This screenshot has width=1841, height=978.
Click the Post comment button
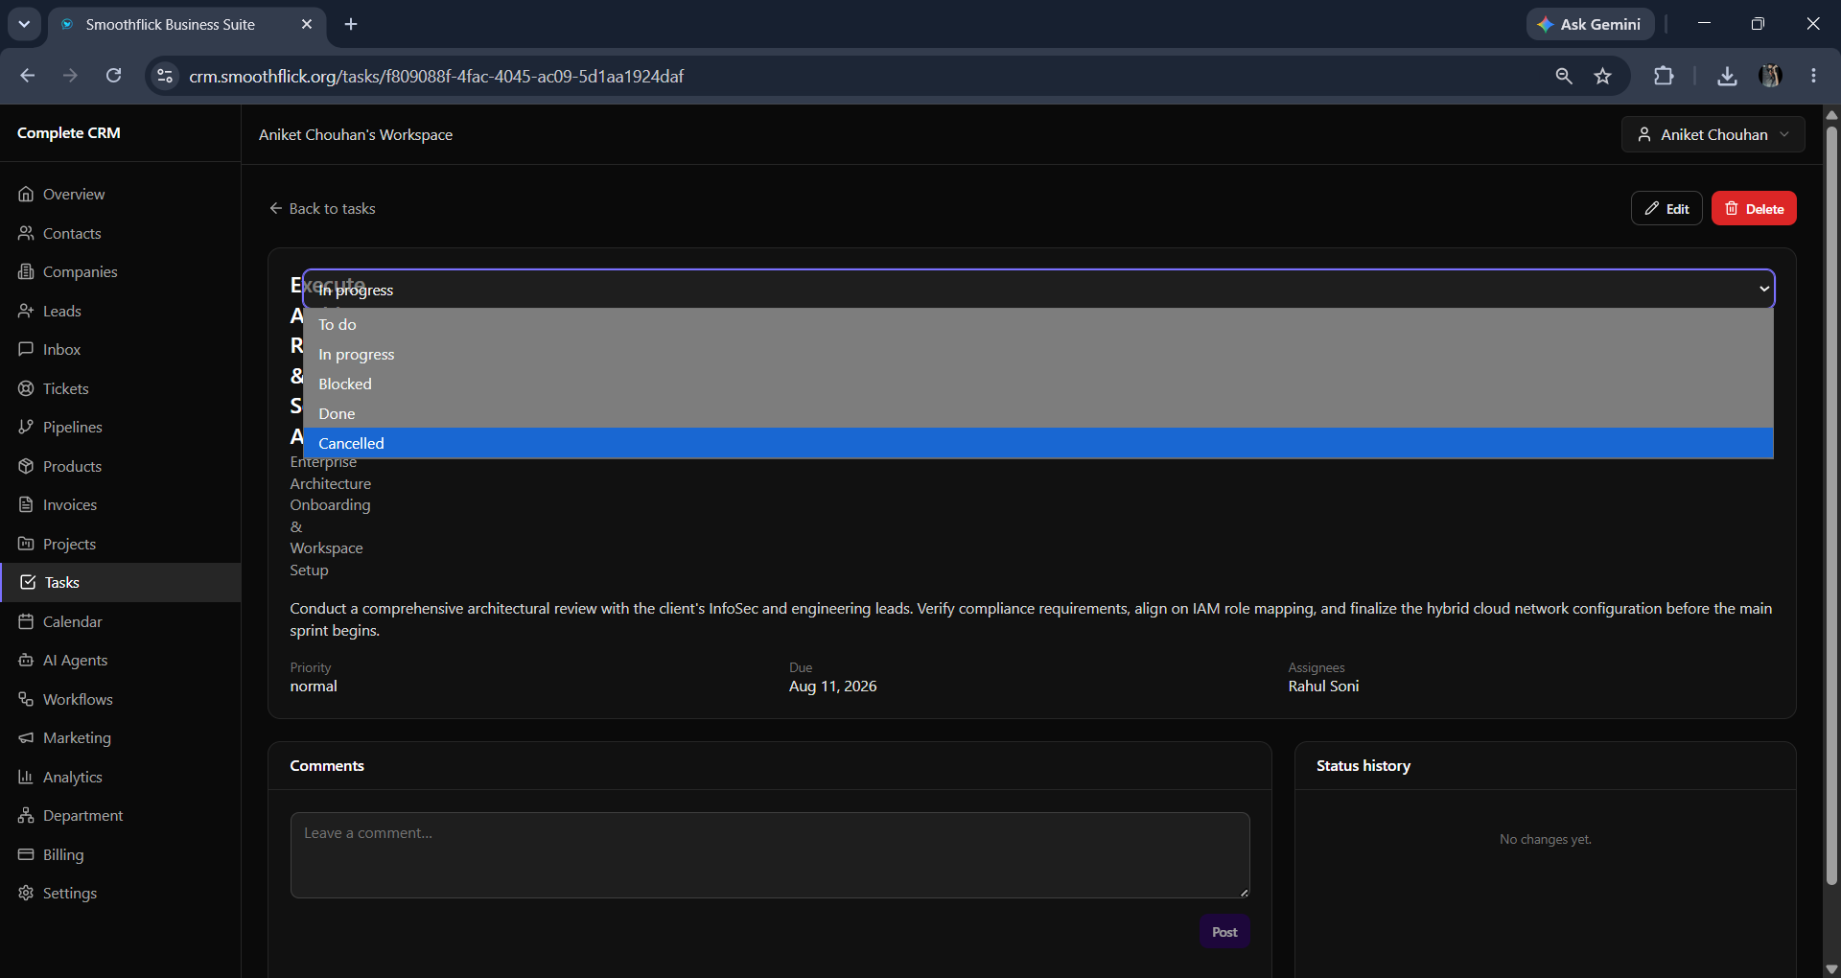coord(1224,932)
